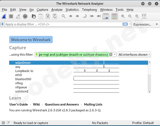160x126 pixels.
Task: Open the Capture menu
Action: pos(42,10)
